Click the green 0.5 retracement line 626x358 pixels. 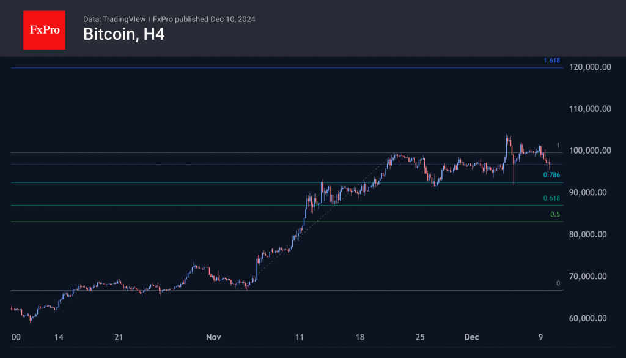tap(287, 222)
